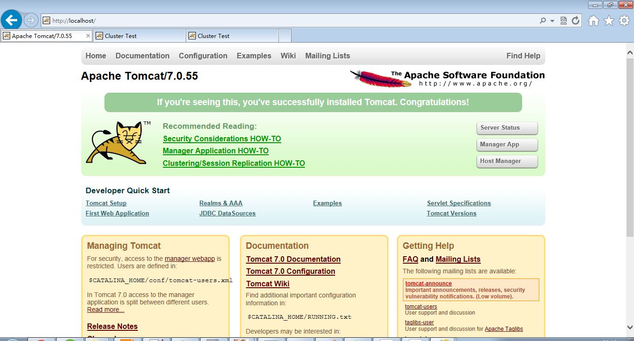Open the tomcat-announce mailing list link
This screenshot has width=634, height=341.
(428, 284)
